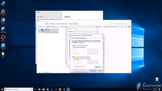The height and width of the screenshot is (91, 162).
Task: Click Search Network Connections box
Action: click(x=121, y=24)
